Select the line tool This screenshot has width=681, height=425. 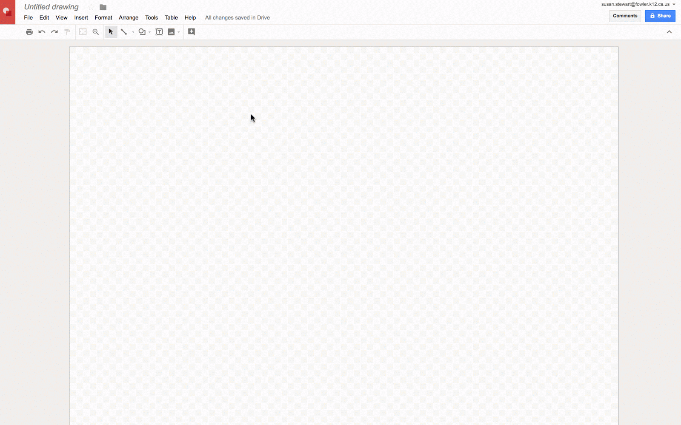coord(124,32)
